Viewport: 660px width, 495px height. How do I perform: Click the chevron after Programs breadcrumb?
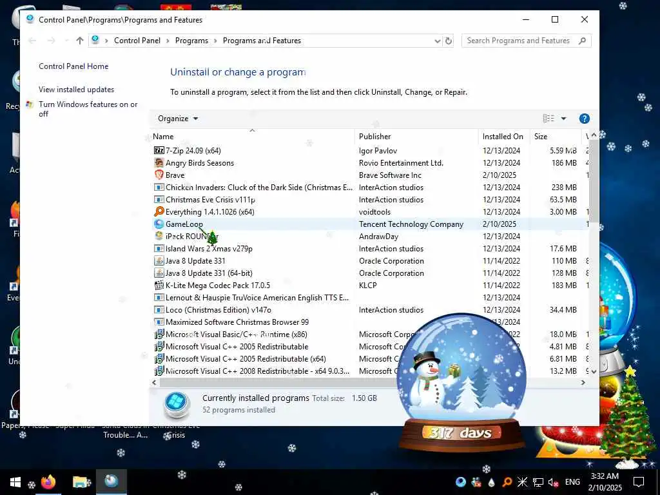click(215, 41)
